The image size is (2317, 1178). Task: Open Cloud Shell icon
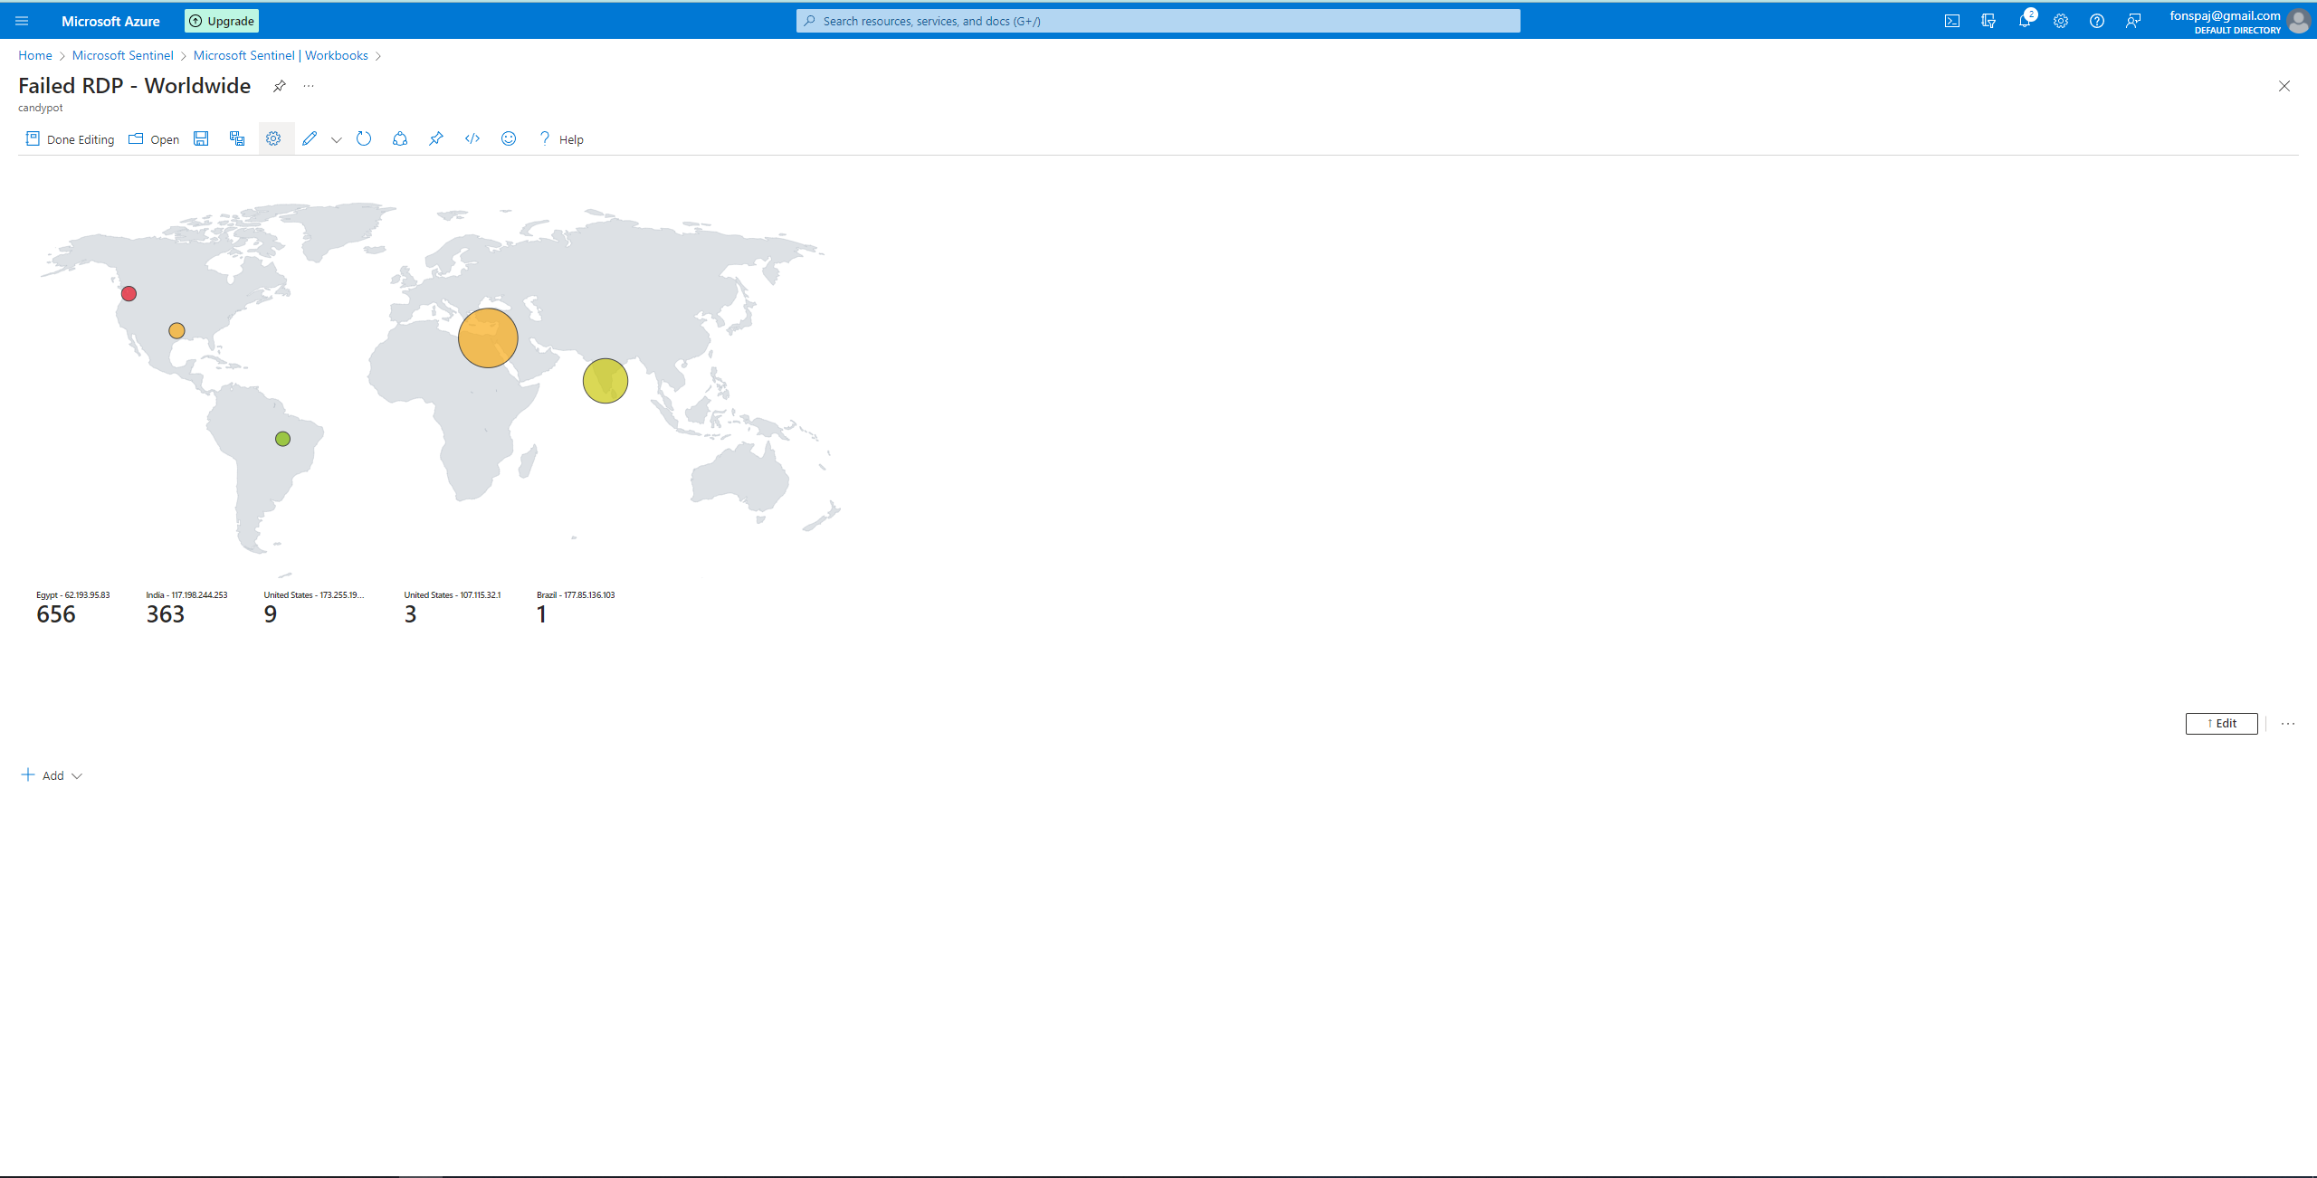(1952, 21)
